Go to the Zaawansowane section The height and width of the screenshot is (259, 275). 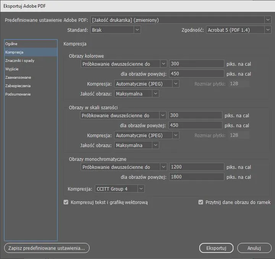[18, 77]
